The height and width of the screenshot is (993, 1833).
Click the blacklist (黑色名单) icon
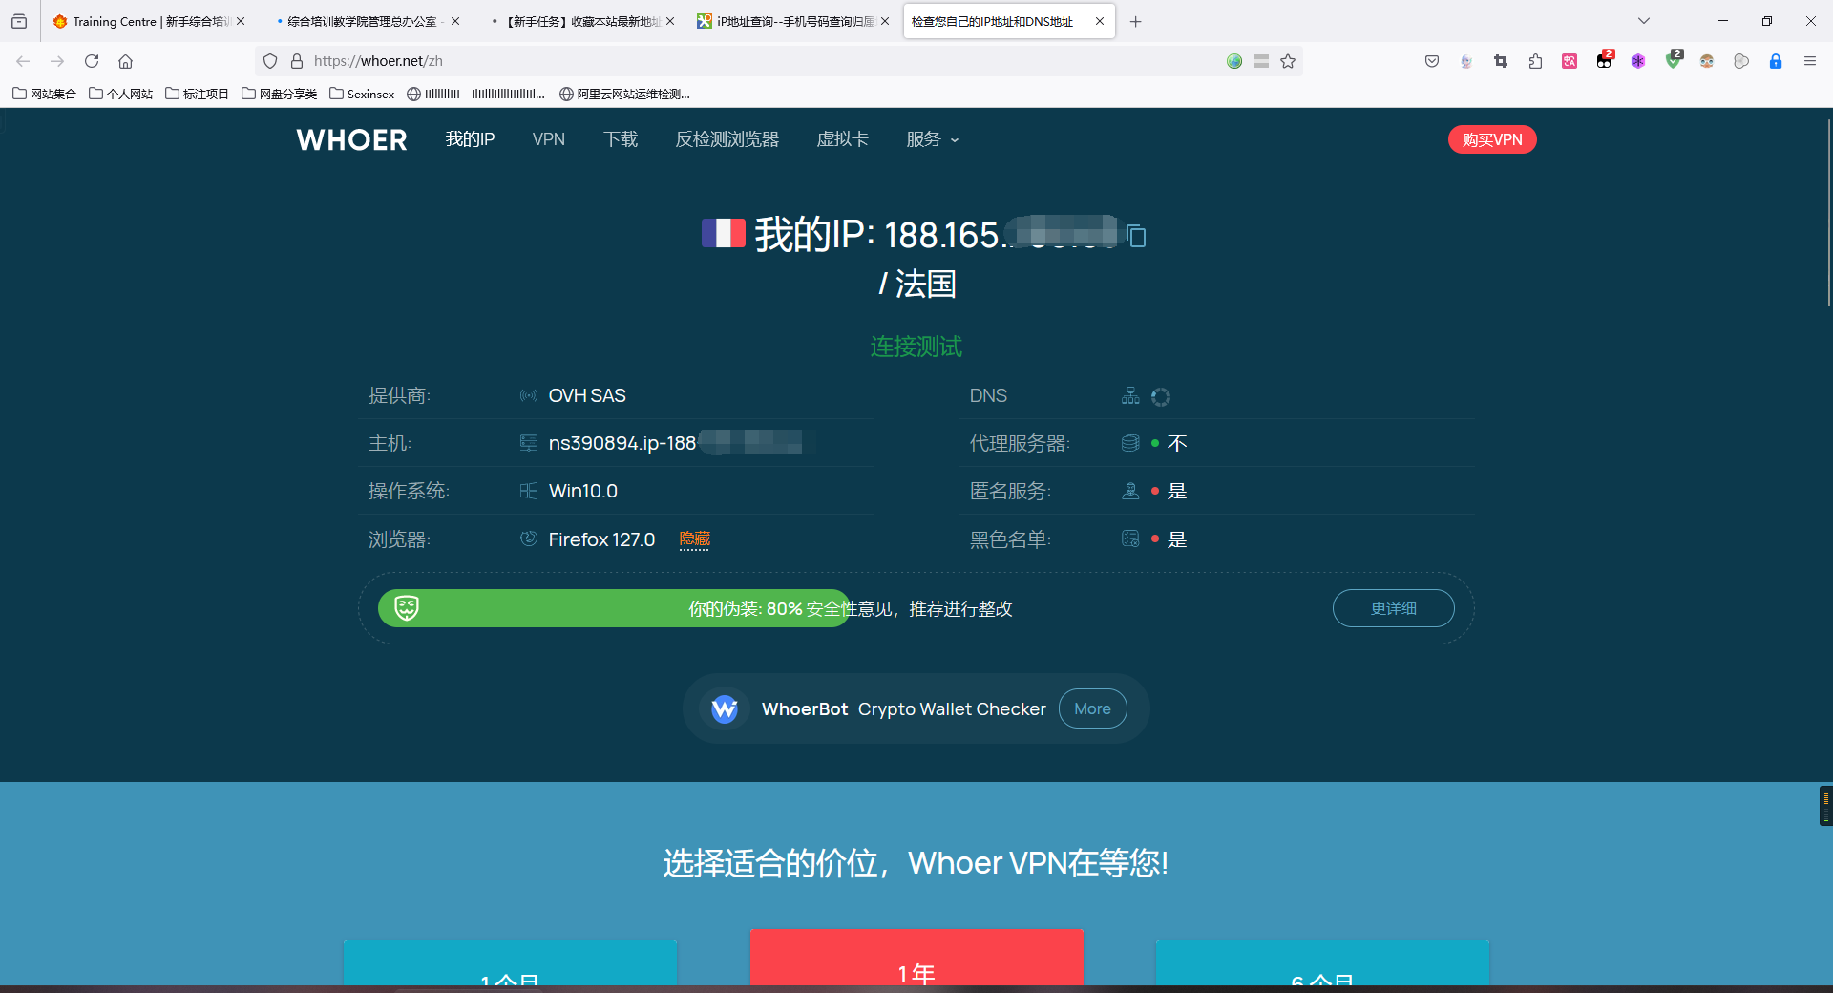[1130, 539]
